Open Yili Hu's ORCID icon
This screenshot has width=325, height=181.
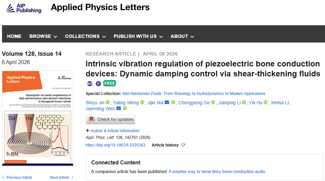266,103
